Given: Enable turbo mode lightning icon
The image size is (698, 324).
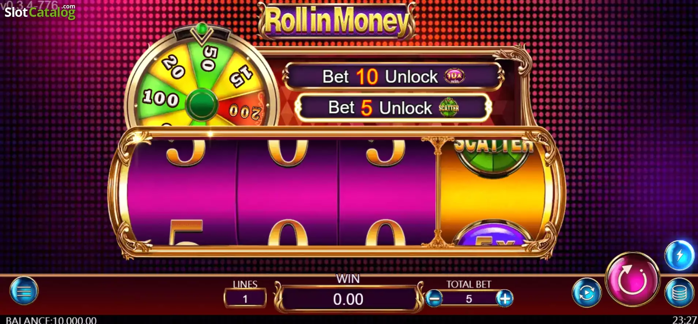Looking at the screenshot, I should (x=679, y=255).
